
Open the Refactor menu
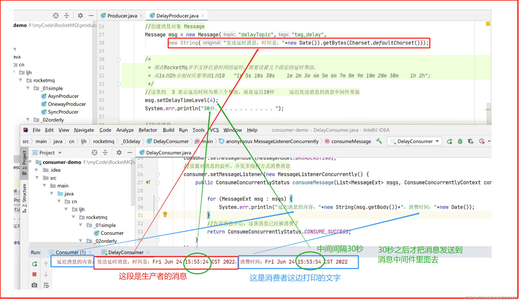(x=147, y=130)
